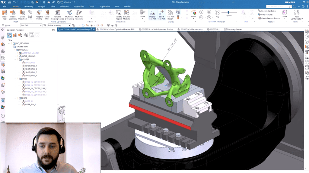Switch to Program Order view in navigator
Image resolution: width=309 pixels, height=173 pixels.
click(x=9, y=35)
